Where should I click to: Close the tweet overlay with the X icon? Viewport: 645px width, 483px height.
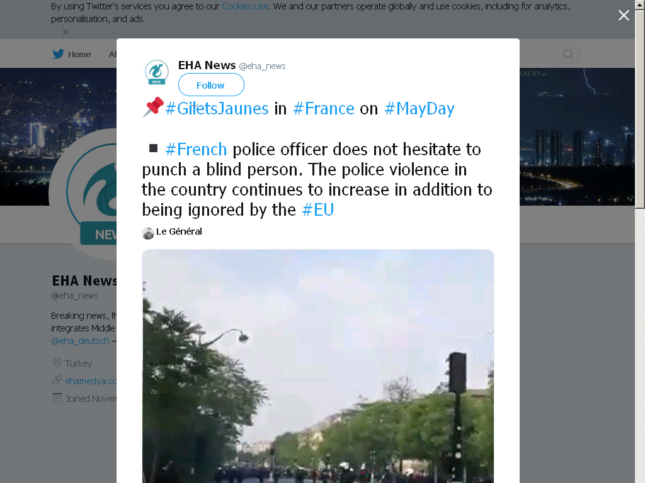coord(624,15)
